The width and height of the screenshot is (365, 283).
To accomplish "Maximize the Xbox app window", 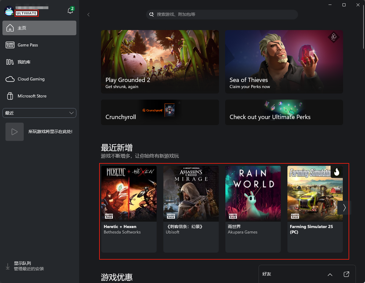I will tap(344, 5).
